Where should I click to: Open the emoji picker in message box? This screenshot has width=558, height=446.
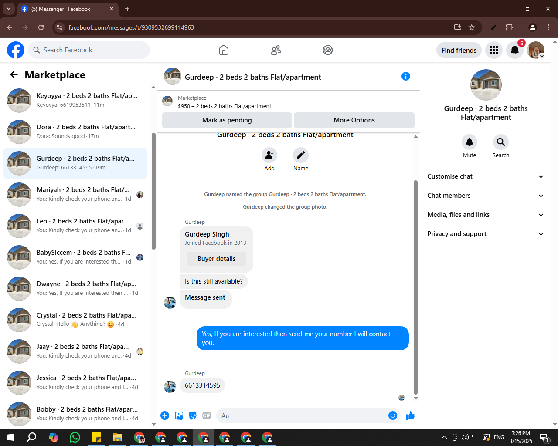393,416
